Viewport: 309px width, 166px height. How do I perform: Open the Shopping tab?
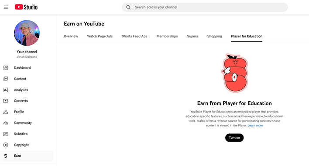click(214, 37)
